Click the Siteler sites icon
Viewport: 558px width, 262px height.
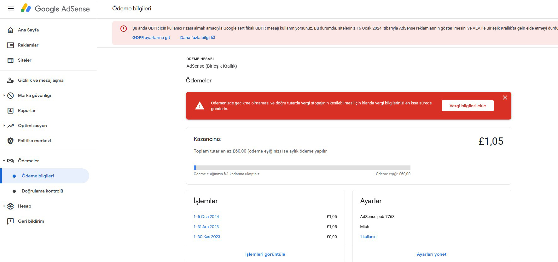(10, 60)
